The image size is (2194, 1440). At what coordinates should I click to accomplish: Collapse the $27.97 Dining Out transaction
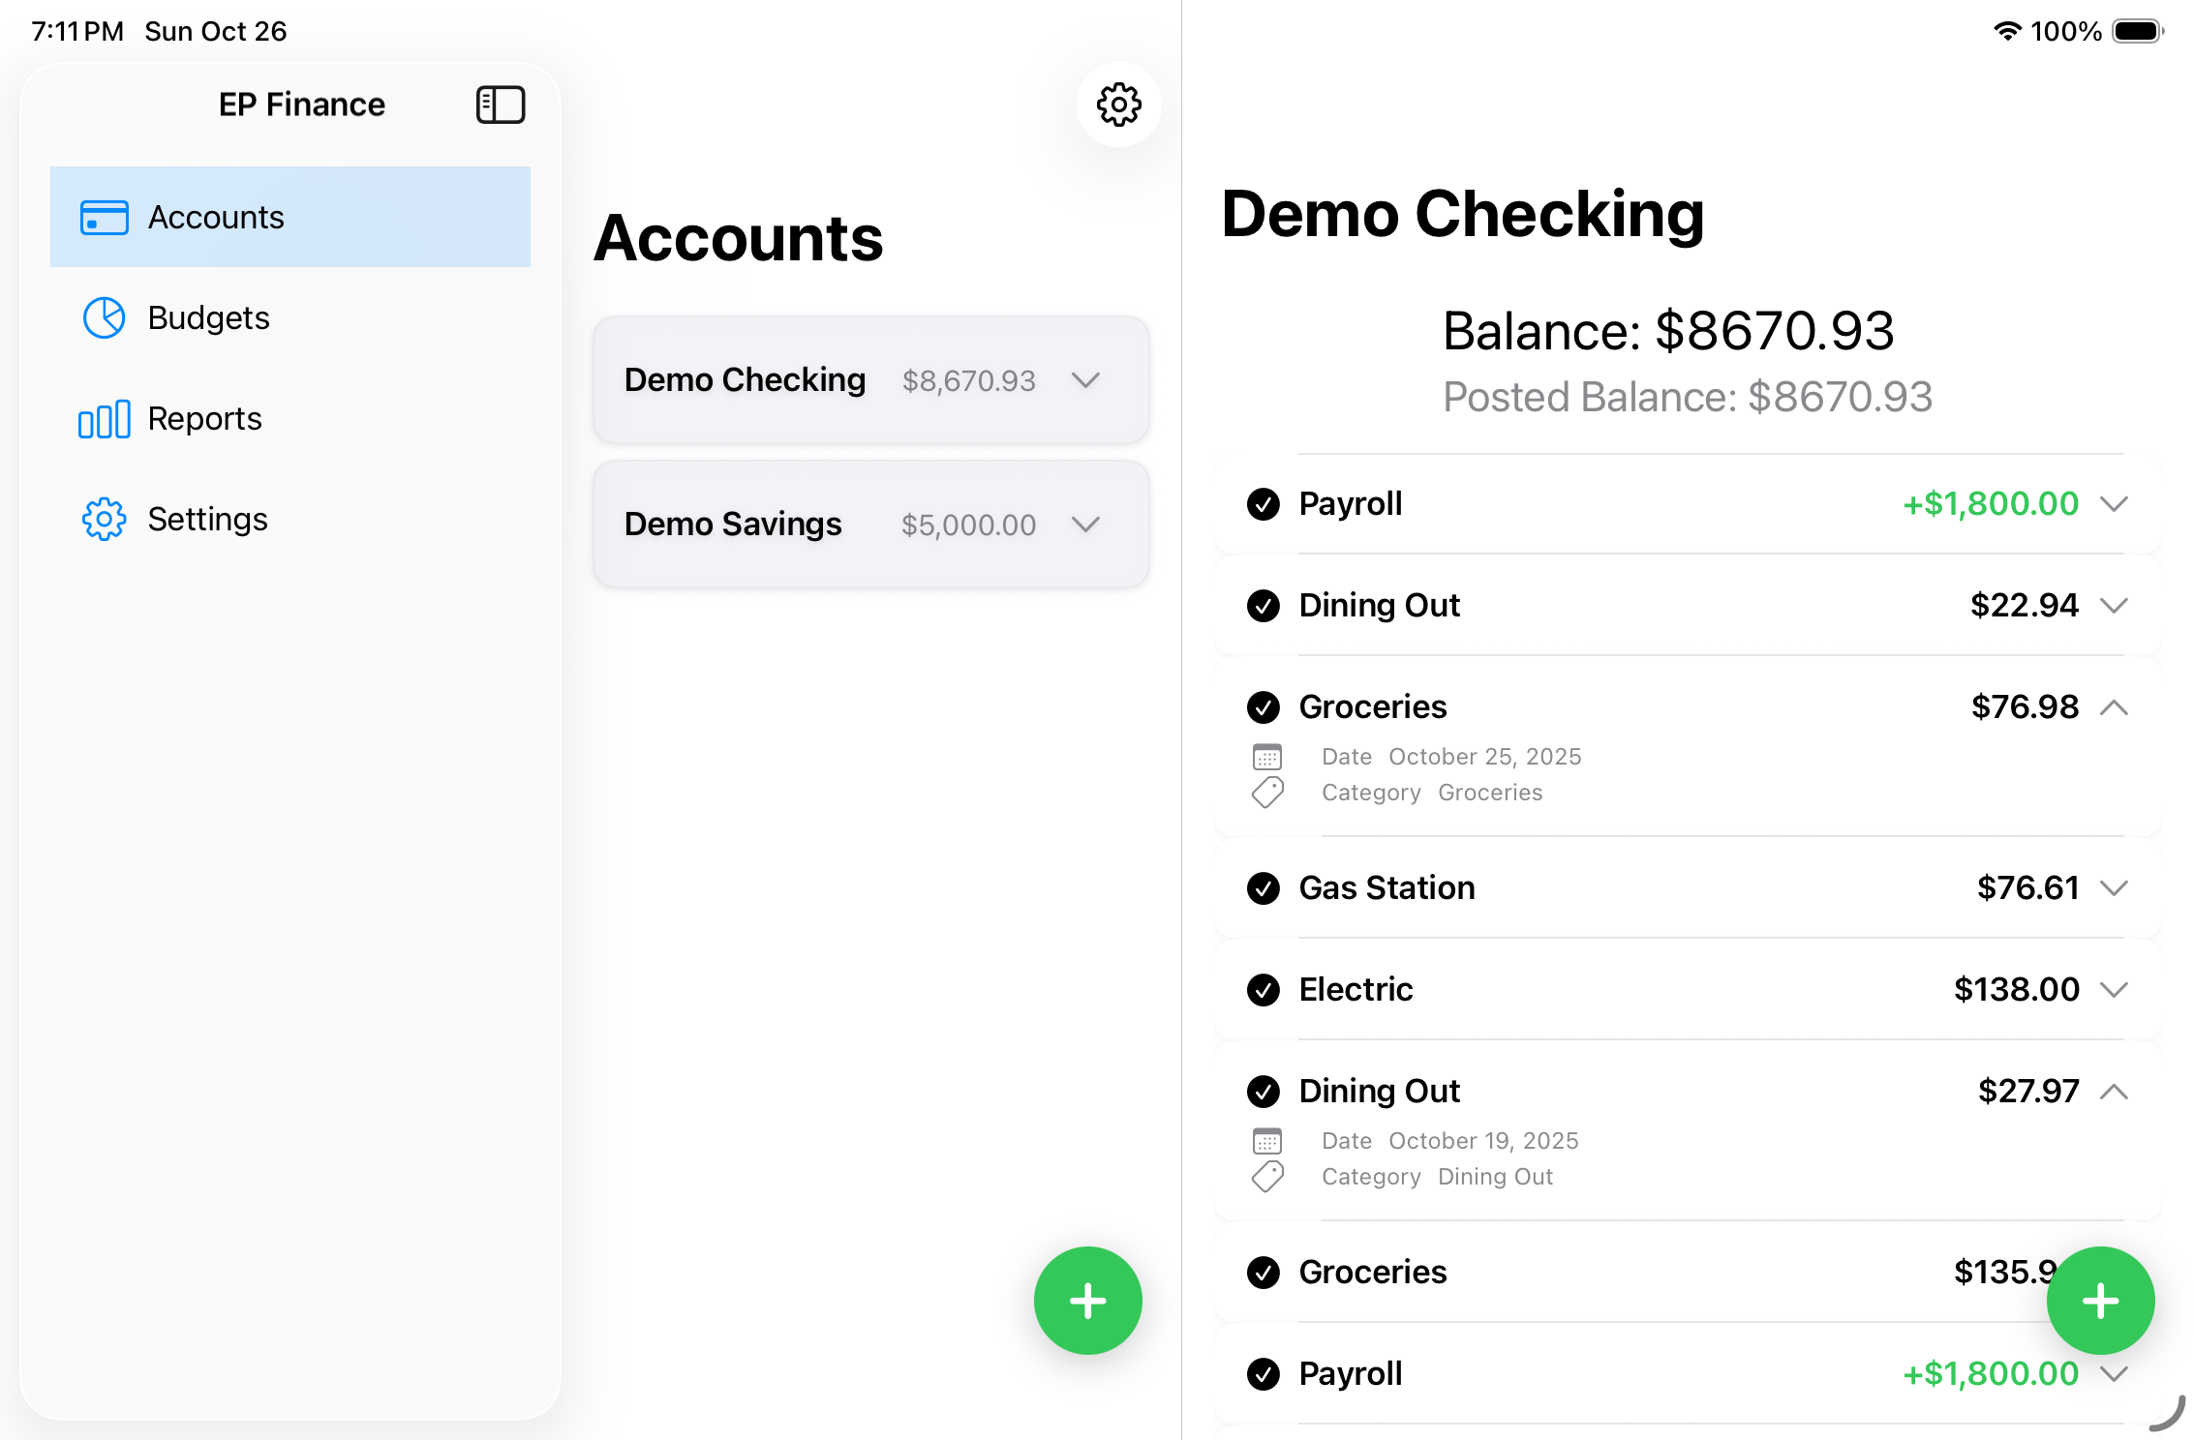point(2114,1092)
